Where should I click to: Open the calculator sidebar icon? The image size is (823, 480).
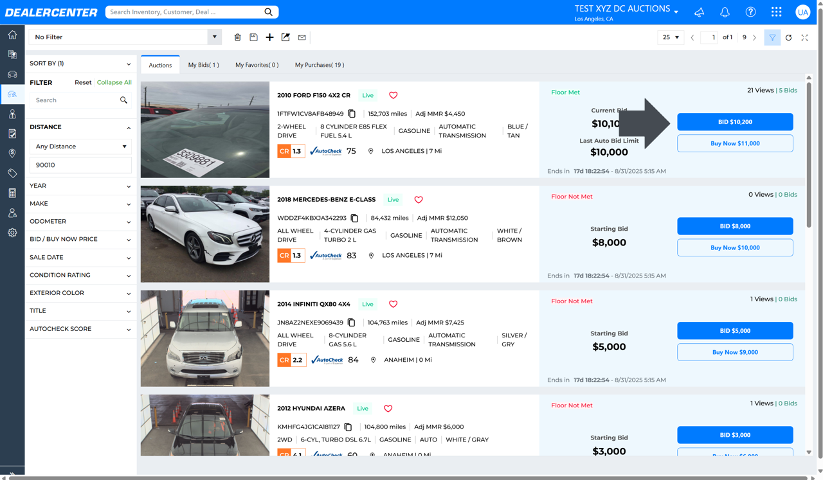(x=12, y=193)
